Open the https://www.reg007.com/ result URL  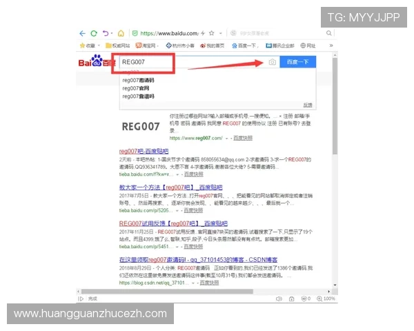pyautogui.click(x=196, y=138)
